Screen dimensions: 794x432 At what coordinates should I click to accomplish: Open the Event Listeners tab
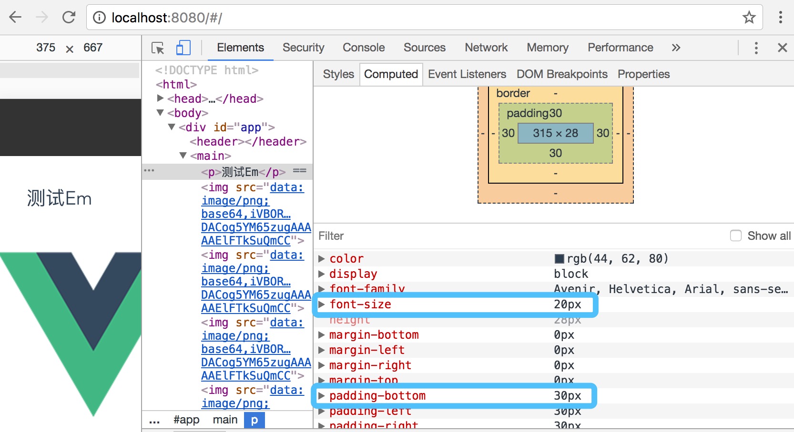tap(467, 74)
